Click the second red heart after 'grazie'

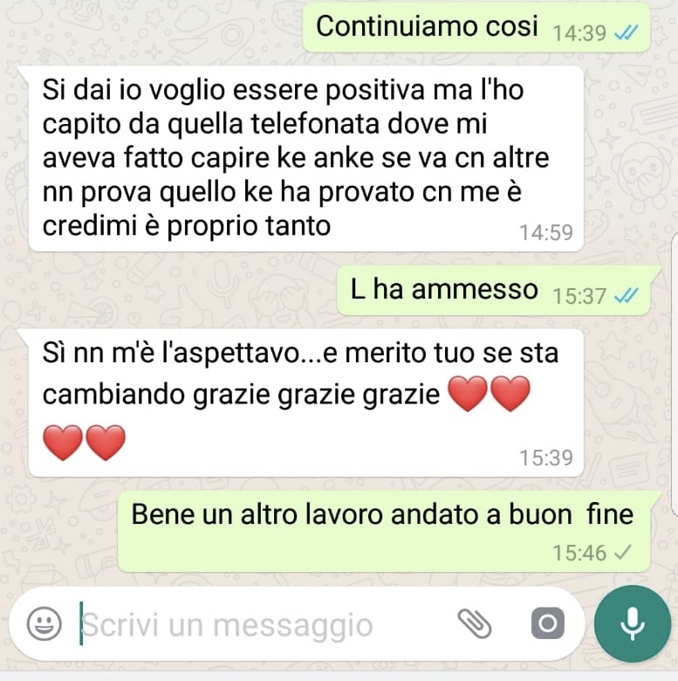(510, 394)
